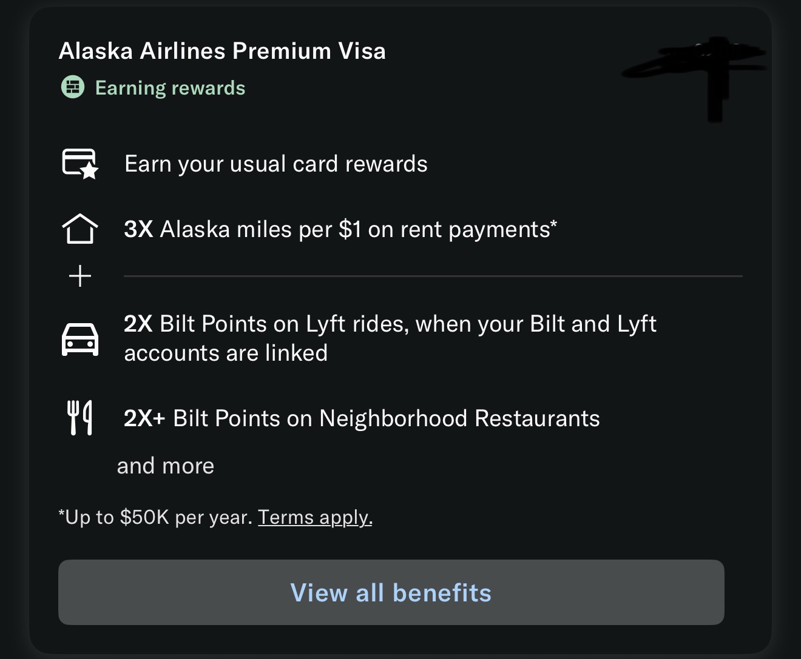The height and width of the screenshot is (659, 801).
Task: Open the Terms apply link
Action: [315, 517]
